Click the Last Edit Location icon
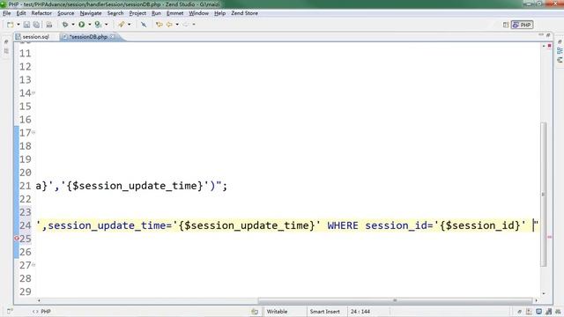 point(159,25)
